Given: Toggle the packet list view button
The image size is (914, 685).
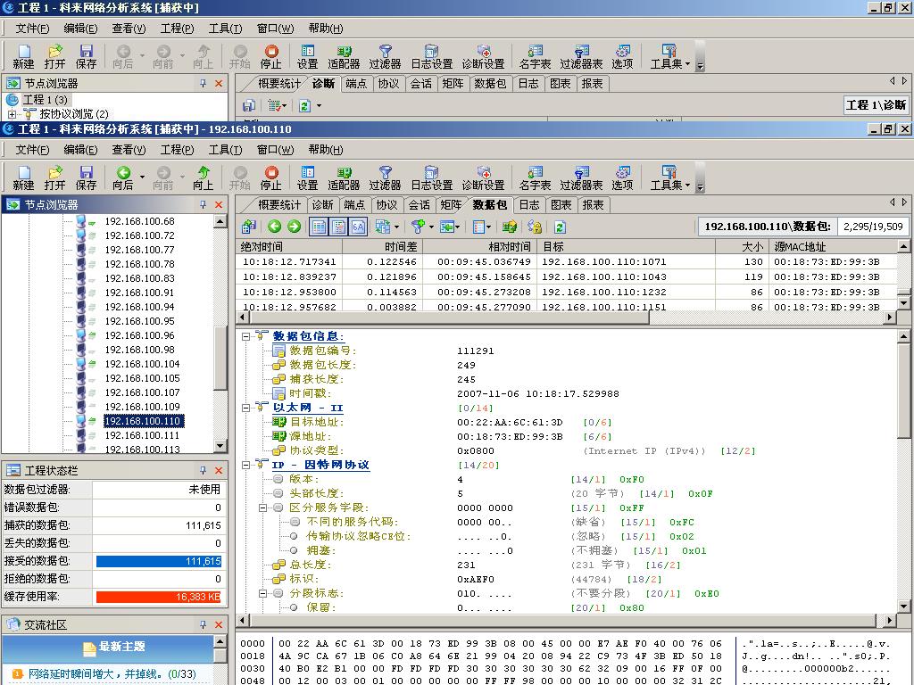Looking at the screenshot, I should 319,227.
